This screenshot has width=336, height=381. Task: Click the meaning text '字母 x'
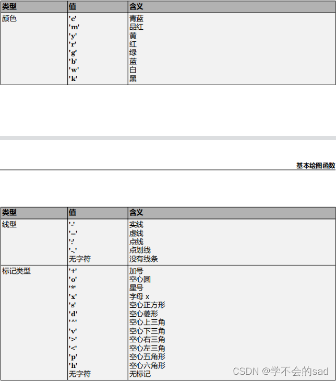coord(139,297)
